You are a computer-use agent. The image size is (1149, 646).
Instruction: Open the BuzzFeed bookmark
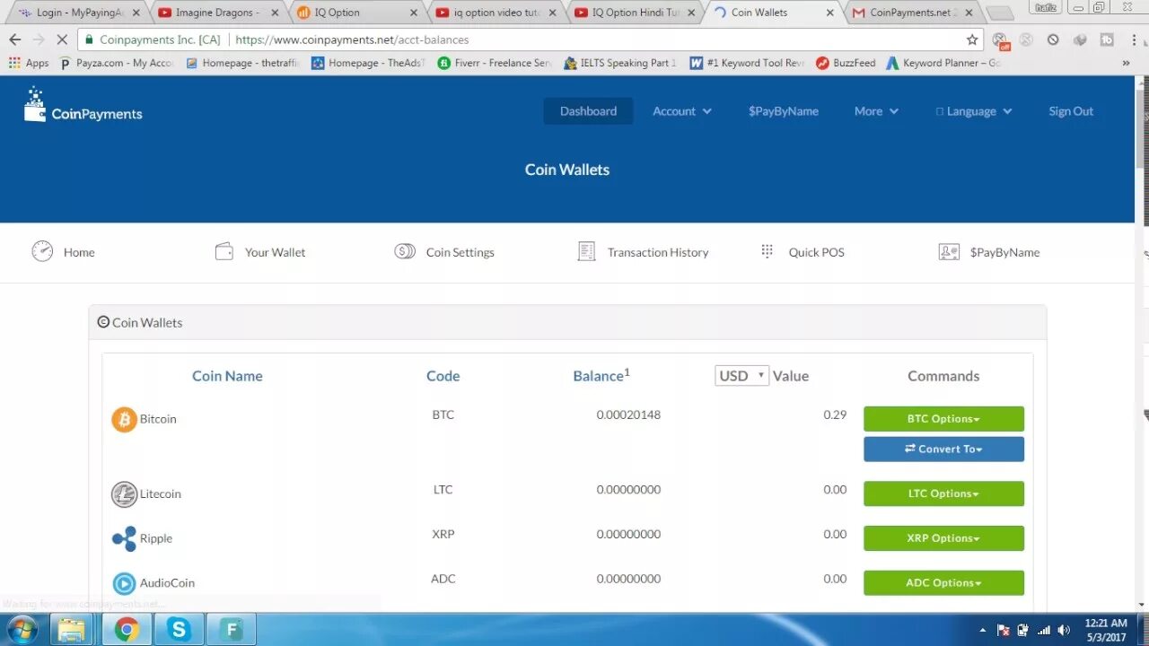pos(846,63)
